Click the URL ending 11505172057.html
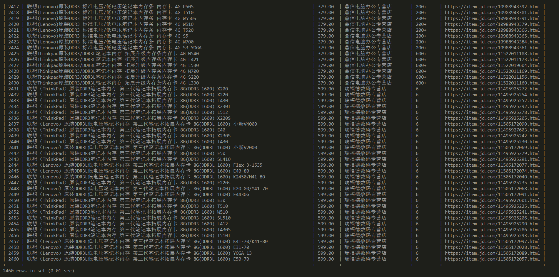Image resolution: width=559 pixels, height=277 pixels. [x=492, y=259]
